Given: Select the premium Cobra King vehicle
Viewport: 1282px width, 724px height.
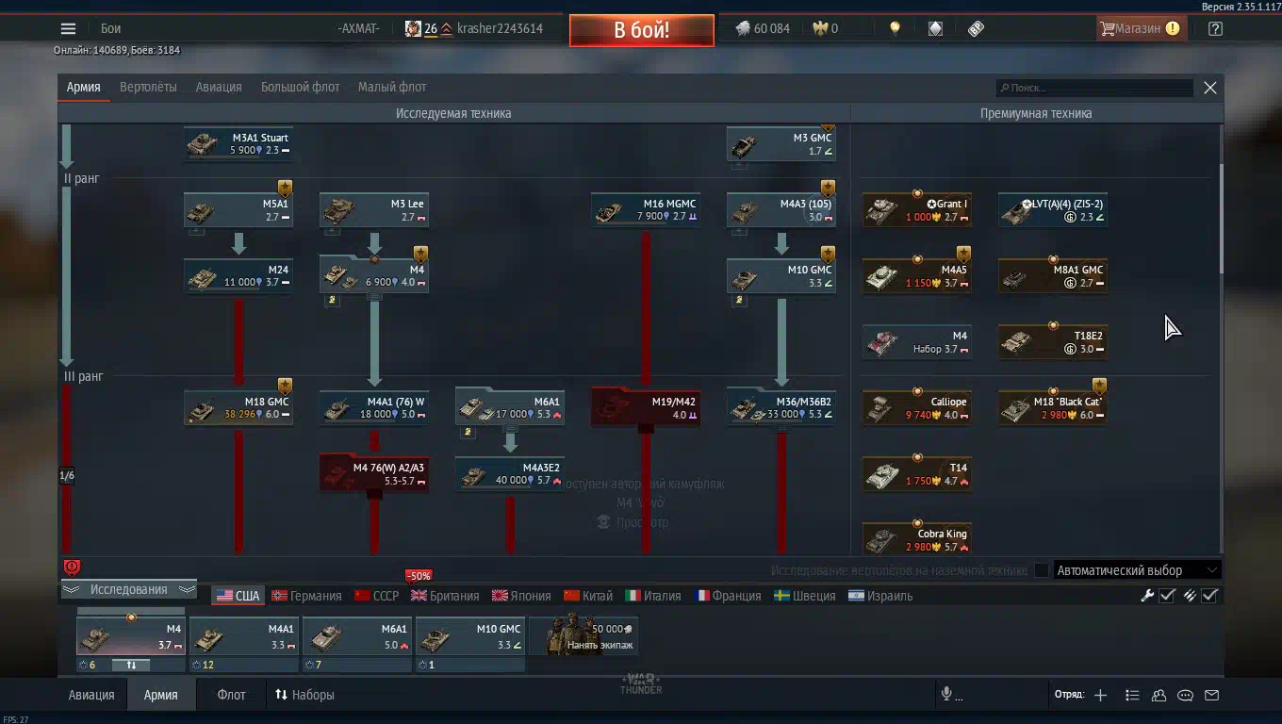Looking at the screenshot, I should (x=917, y=540).
